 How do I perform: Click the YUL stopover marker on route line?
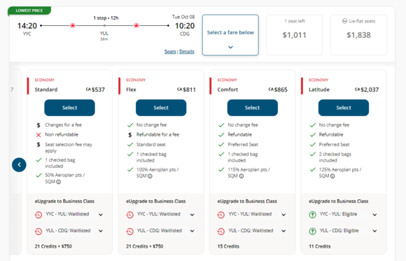click(104, 25)
